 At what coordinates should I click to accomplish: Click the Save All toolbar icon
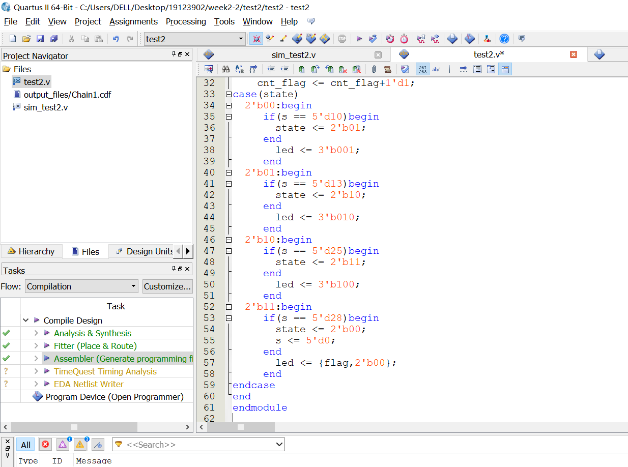coord(54,39)
